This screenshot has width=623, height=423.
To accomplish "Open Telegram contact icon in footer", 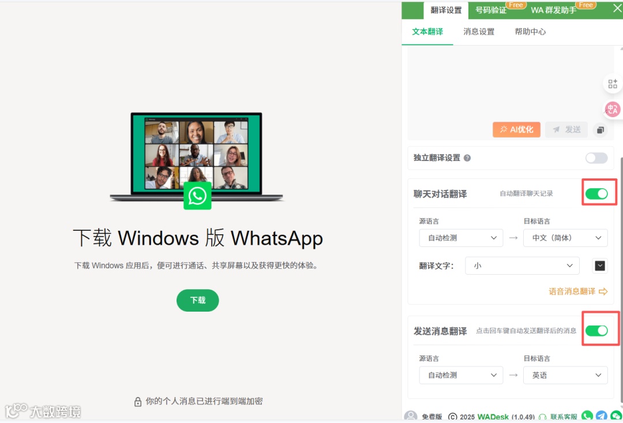I will (602, 416).
